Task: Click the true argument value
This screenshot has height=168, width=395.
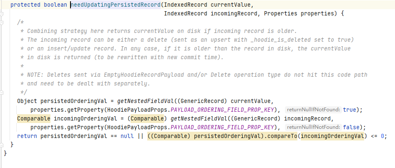Action: [350, 110]
